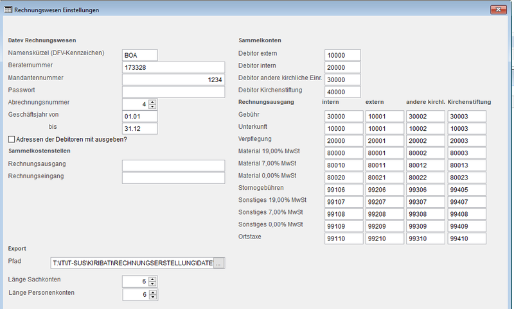Click Ortstaxe intern field 99110
This screenshot has height=309, width=514.
344,238
